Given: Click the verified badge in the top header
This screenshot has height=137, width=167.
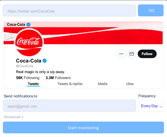Looking at the screenshot, I should click(x=28, y=24).
